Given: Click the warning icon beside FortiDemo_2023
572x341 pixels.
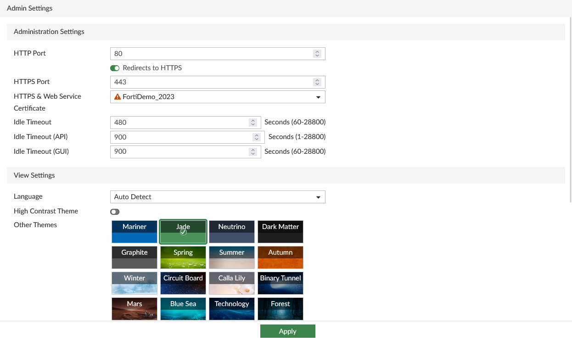Looking at the screenshot, I should [117, 97].
